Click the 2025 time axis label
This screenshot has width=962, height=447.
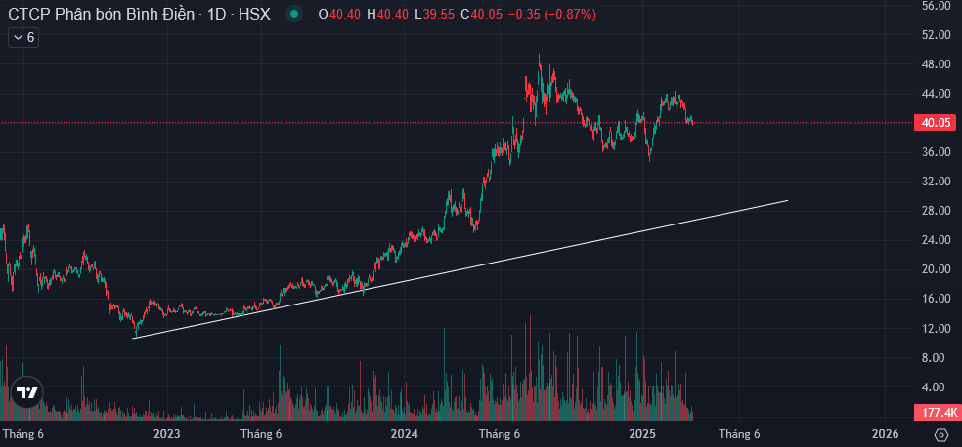[x=643, y=434]
